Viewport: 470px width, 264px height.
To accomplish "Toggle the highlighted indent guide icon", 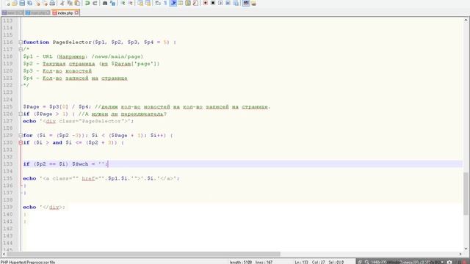I will 173,3.
